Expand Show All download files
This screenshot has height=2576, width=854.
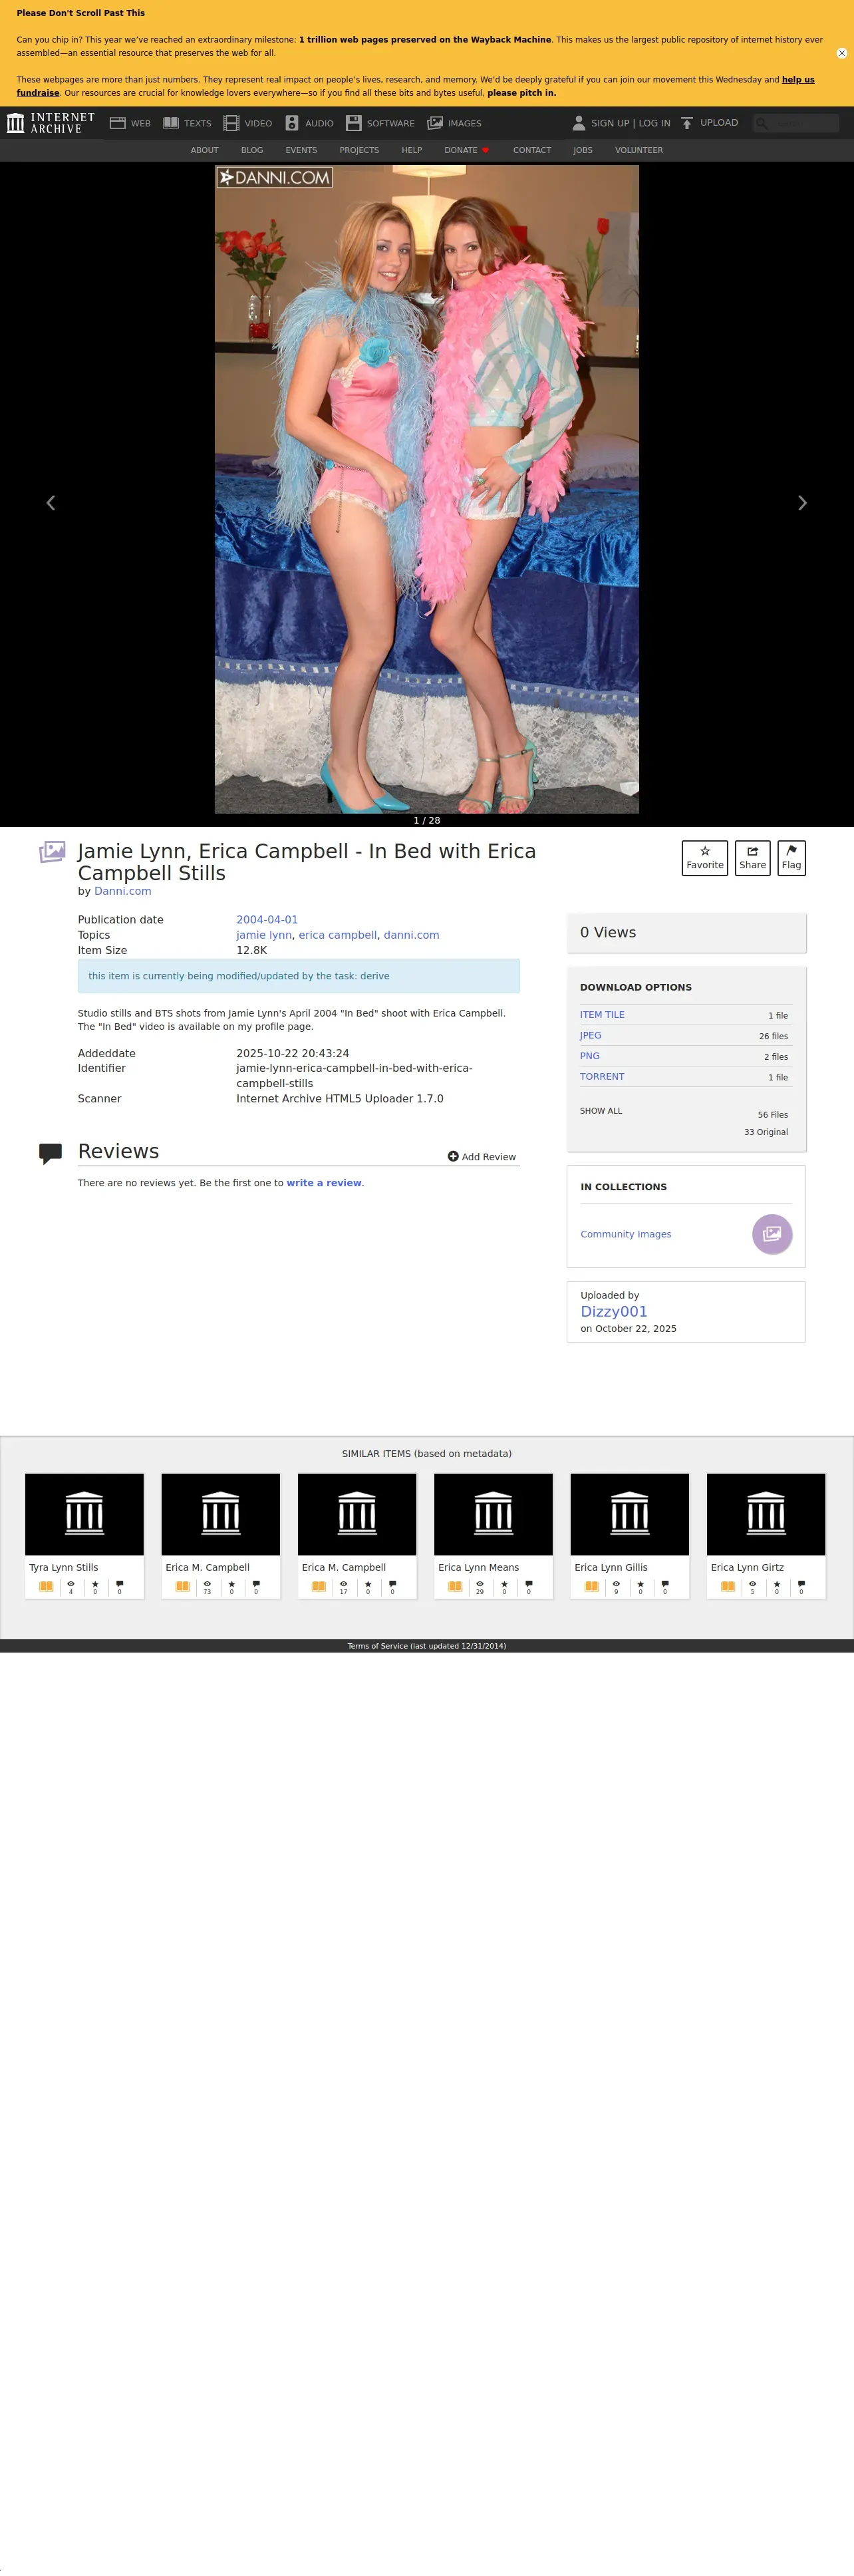click(x=601, y=1110)
